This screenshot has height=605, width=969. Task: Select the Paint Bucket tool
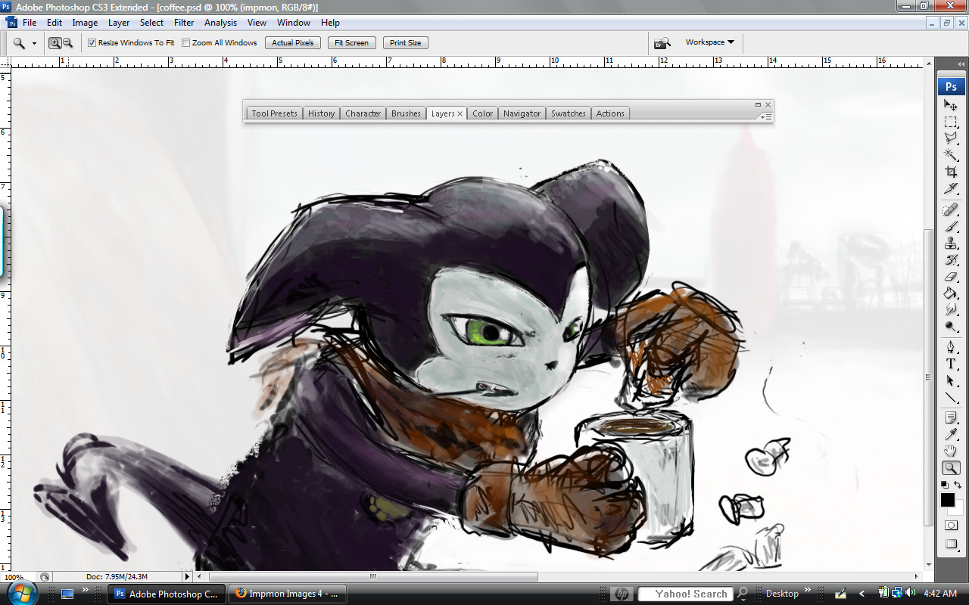pyautogui.click(x=951, y=293)
